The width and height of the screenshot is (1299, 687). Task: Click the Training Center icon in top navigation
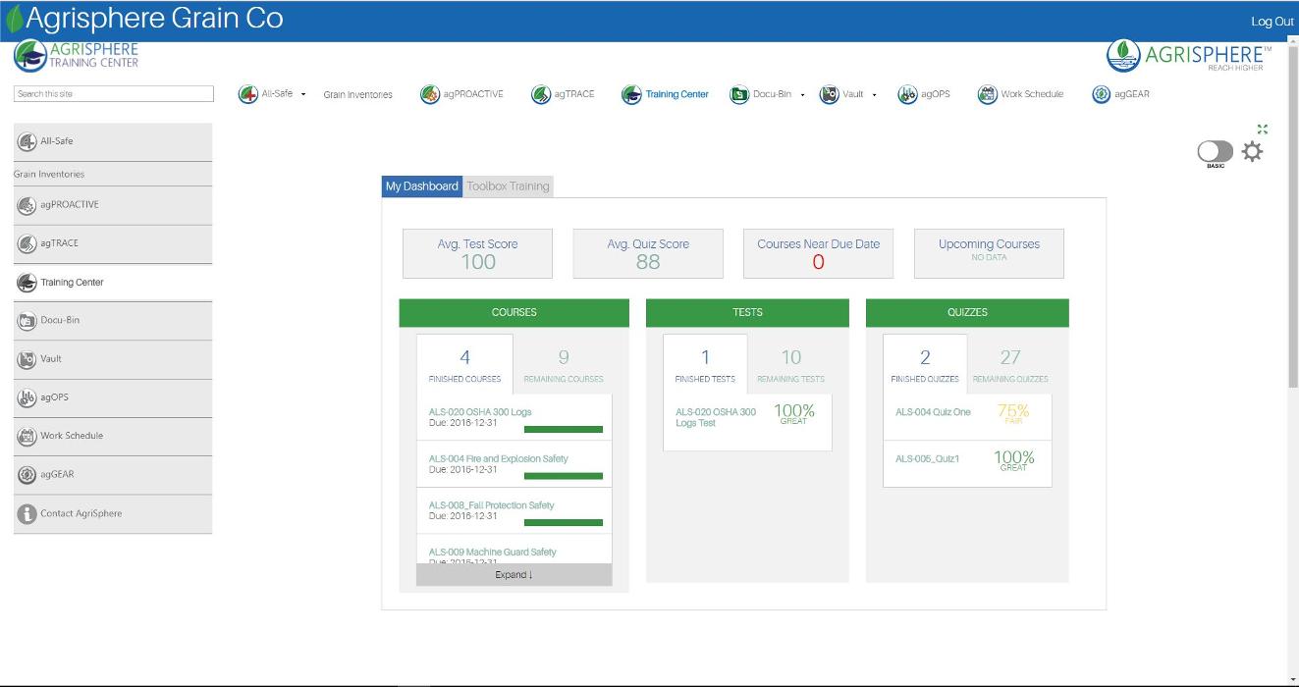[x=631, y=94]
